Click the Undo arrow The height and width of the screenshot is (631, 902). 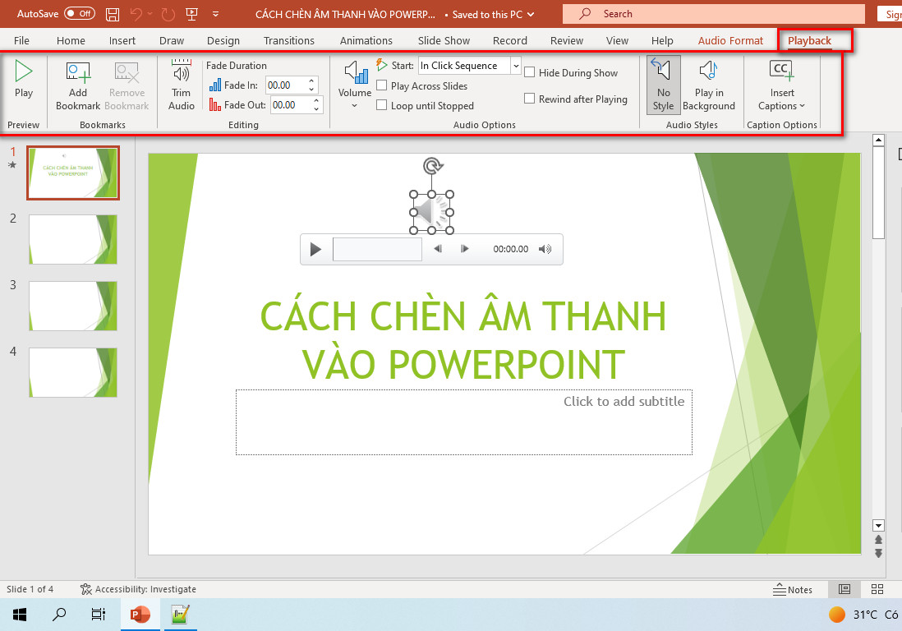[136, 14]
